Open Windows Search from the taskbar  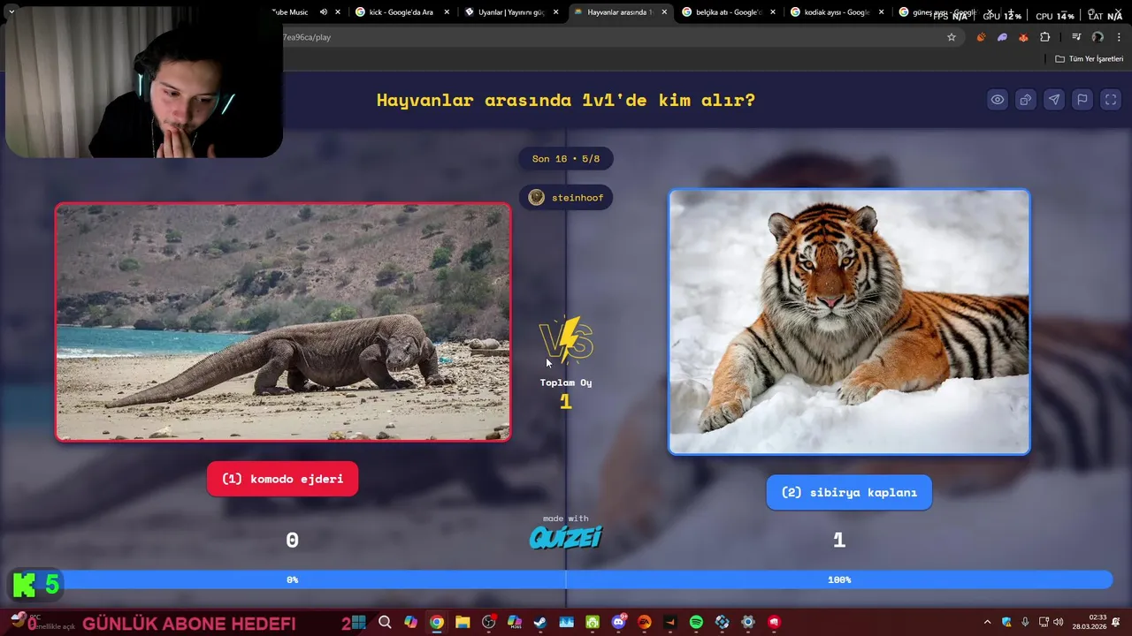tap(385, 622)
